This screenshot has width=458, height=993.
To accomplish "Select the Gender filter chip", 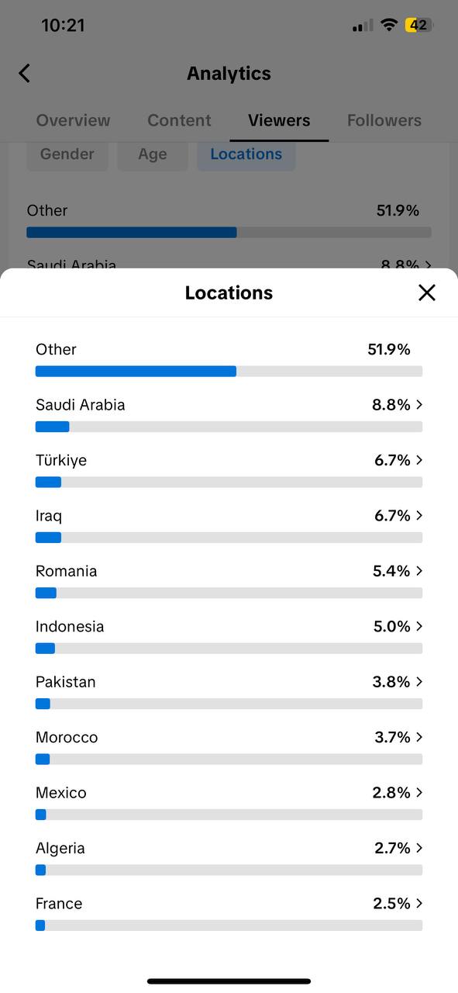I will (x=67, y=154).
